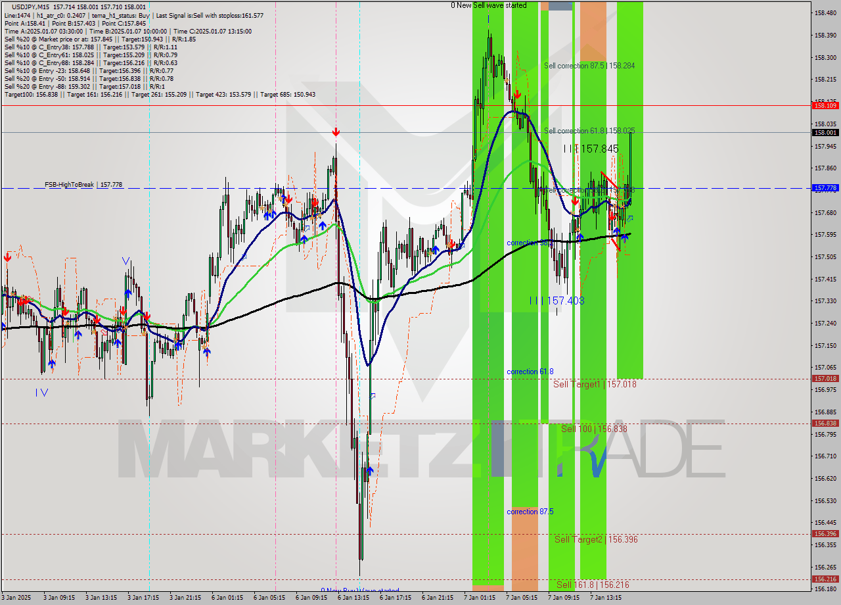This screenshot has width=841, height=605.
Task: Click the '0 New Buy Wave started' label
Action: click(359, 591)
